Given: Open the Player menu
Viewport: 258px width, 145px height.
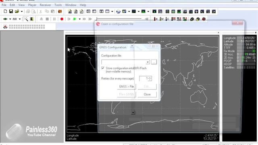Looking at the screenshot, I should coord(32,5).
